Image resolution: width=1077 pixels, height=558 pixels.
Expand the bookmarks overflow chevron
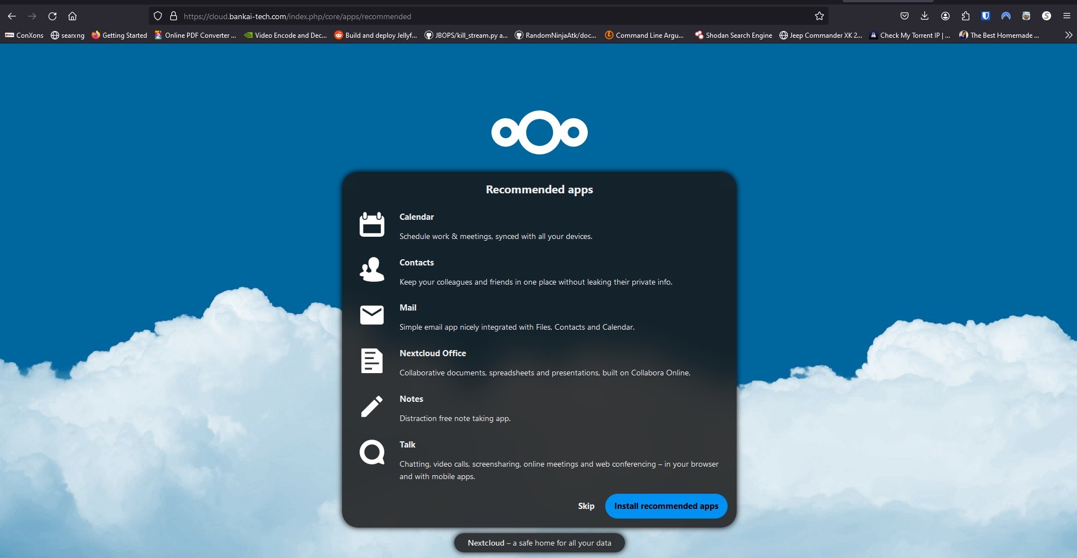(1068, 35)
